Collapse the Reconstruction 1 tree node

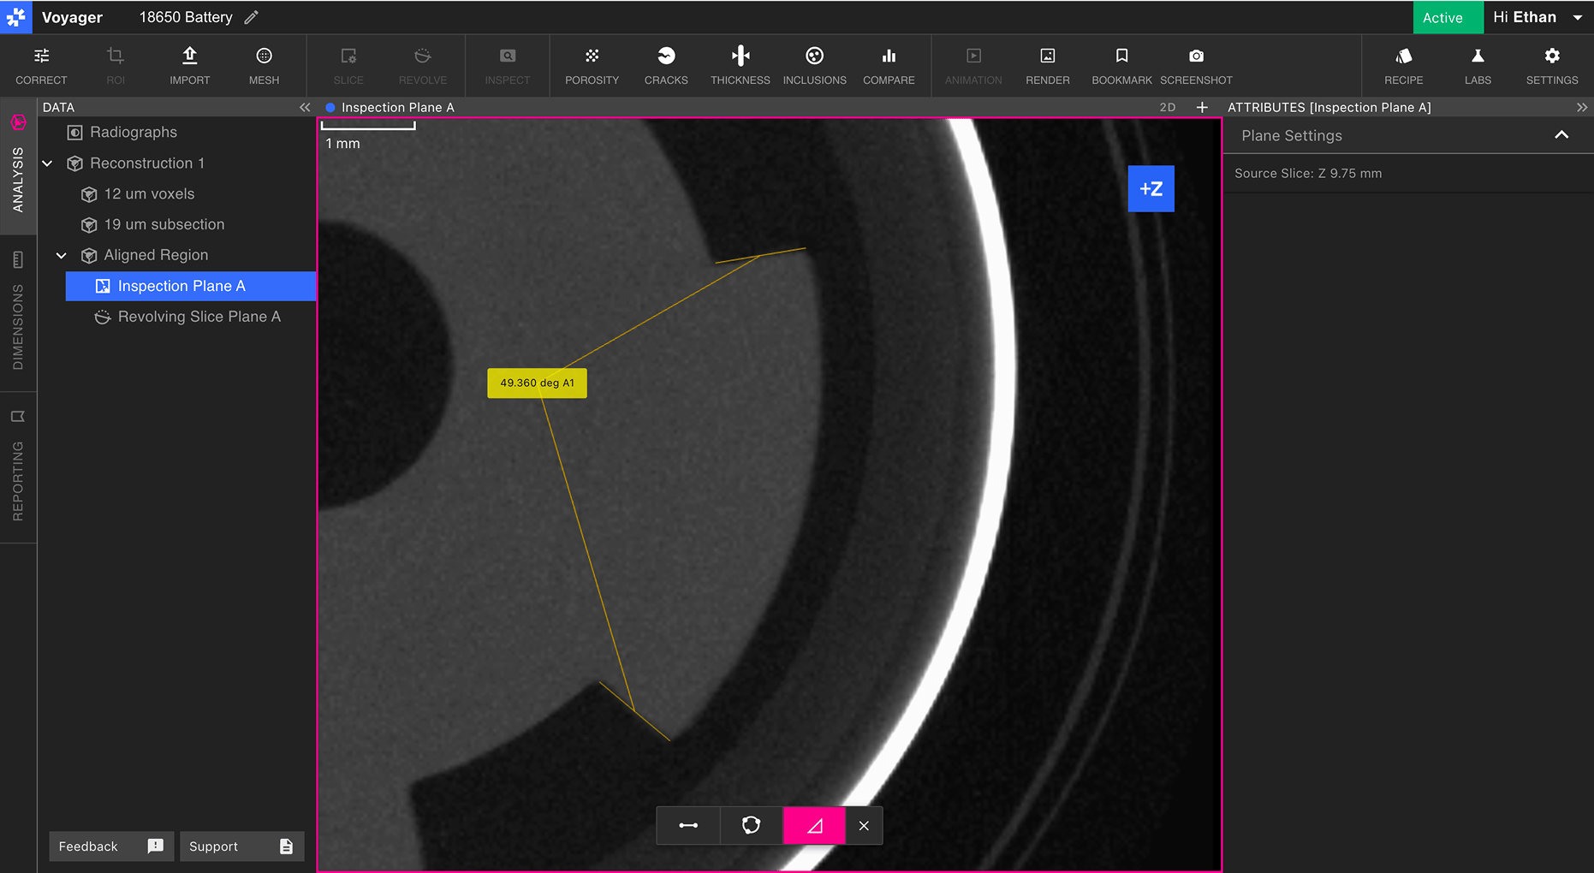48,163
